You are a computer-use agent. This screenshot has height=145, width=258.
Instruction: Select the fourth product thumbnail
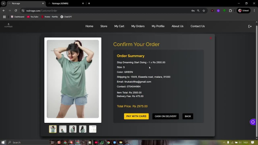(x=83, y=129)
